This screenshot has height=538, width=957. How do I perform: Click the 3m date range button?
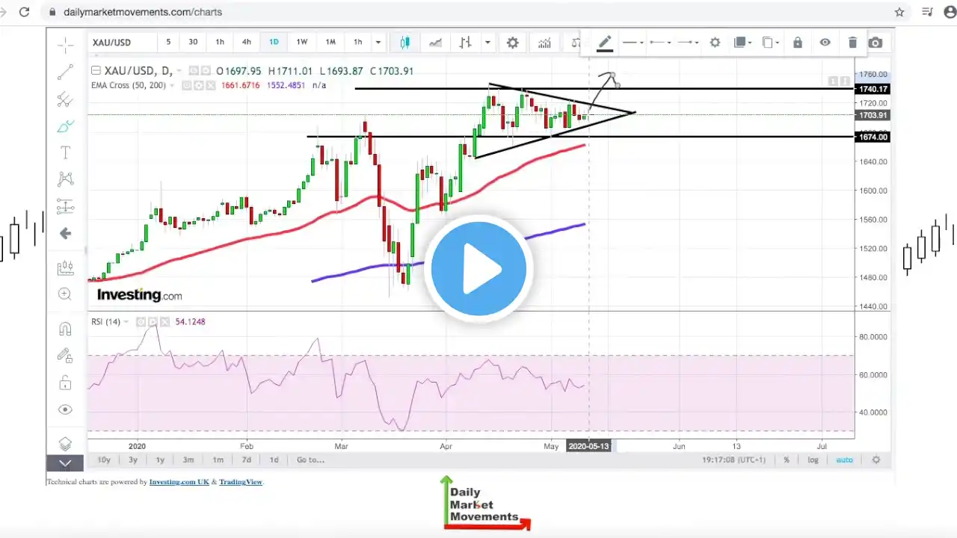(x=188, y=460)
